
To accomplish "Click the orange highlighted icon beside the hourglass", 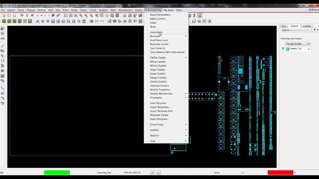I will pyautogui.click(x=199, y=15).
